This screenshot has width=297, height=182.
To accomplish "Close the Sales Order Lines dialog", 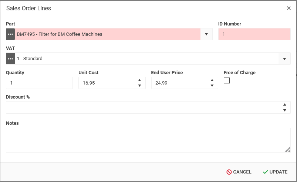I will click(289, 8).
